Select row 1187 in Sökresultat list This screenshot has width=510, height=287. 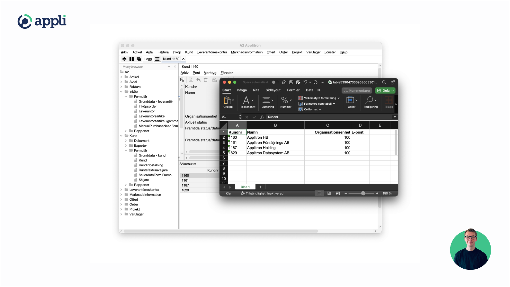click(199, 185)
